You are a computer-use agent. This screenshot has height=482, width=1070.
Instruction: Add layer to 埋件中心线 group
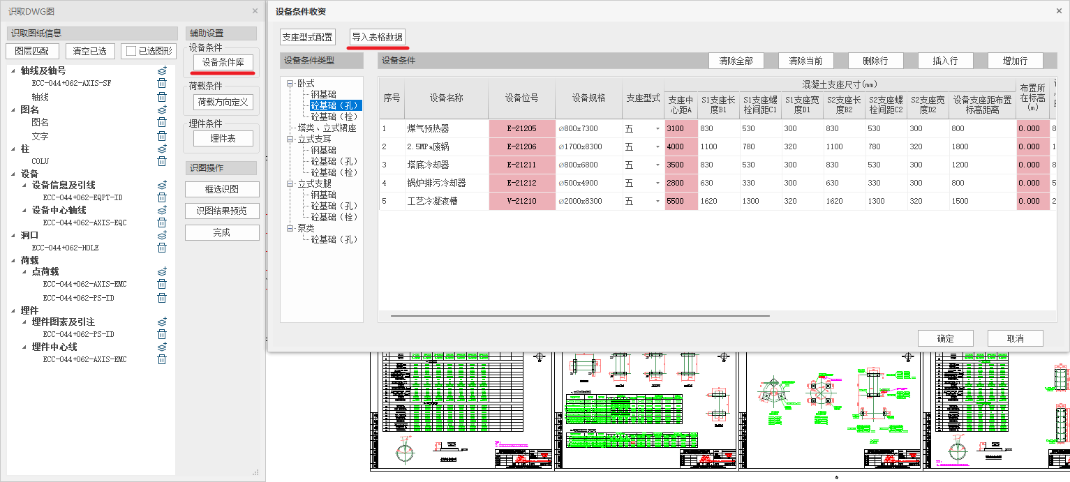coord(162,347)
